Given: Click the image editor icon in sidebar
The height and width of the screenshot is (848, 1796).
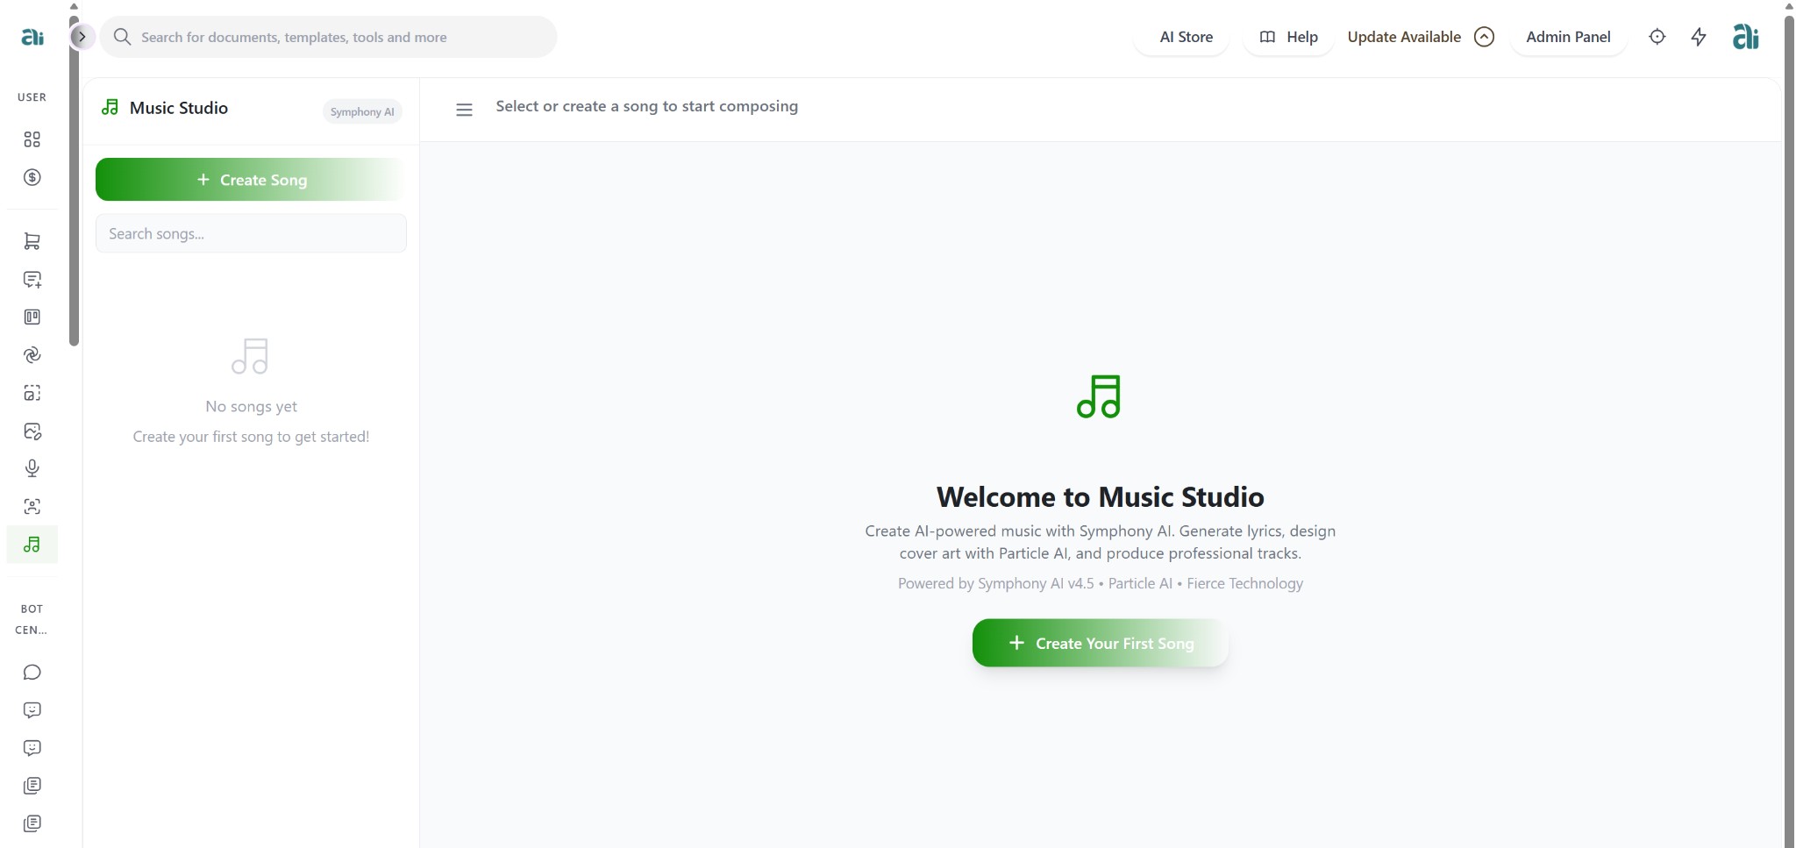Looking at the screenshot, I should click(x=32, y=431).
